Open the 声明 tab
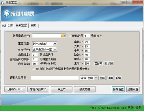The width and height of the screenshot is (144, 111). pyautogui.click(x=33, y=26)
